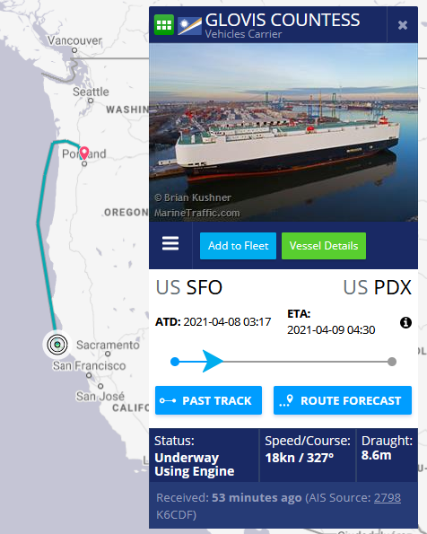Click the green grid icon beside vessel name

164,24
